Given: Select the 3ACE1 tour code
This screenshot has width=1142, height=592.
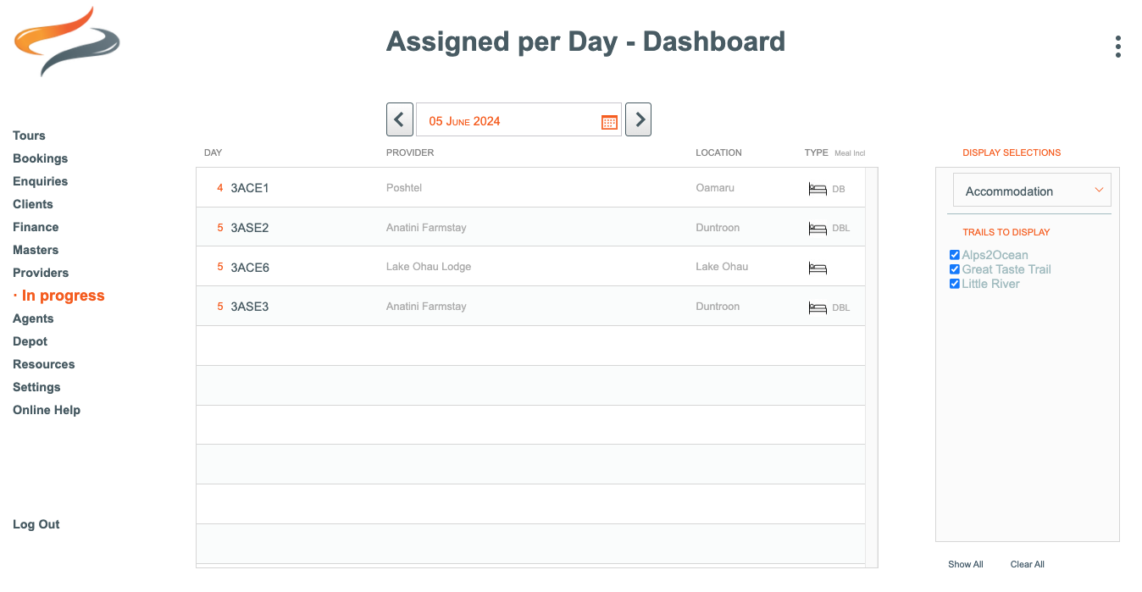Looking at the screenshot, I should click(x=250, y=188).
